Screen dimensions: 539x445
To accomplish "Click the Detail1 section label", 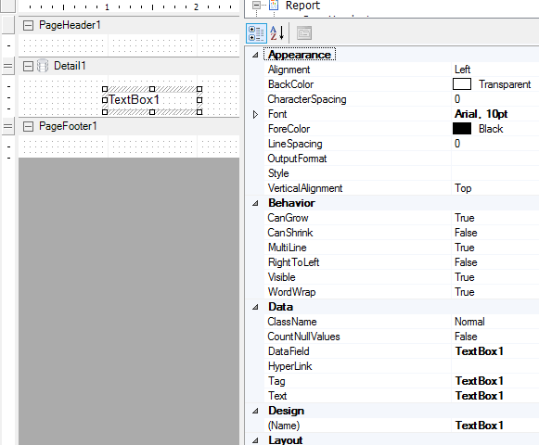I will coord(70,66).
